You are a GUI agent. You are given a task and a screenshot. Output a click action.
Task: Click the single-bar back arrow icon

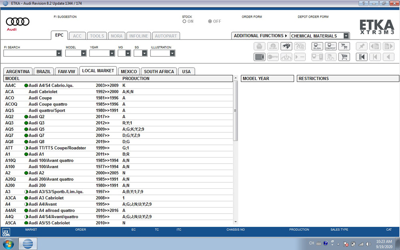click(x=375, y=57)
